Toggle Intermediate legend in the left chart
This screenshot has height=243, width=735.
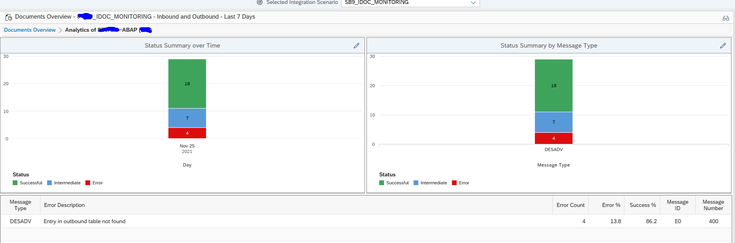click(x=63, y=183)
